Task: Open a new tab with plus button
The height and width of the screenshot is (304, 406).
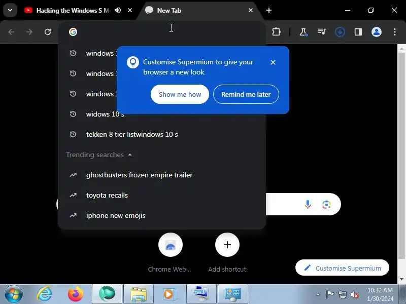Action: coord(269,10)
